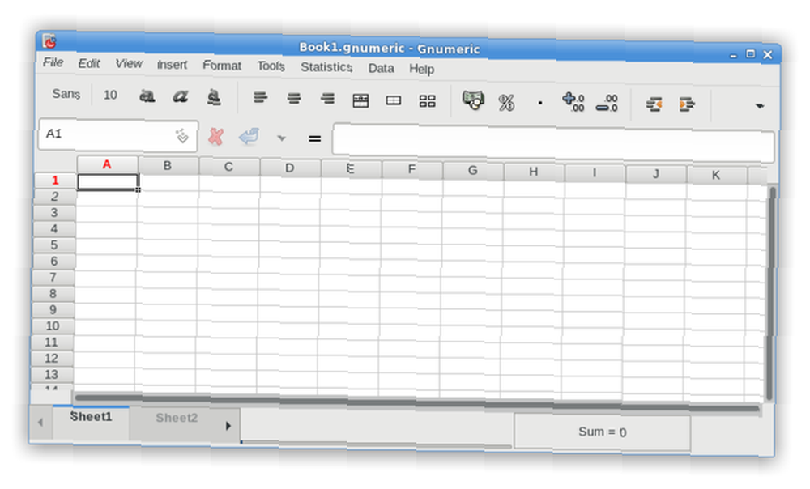Select column D header

pos(289,168)
